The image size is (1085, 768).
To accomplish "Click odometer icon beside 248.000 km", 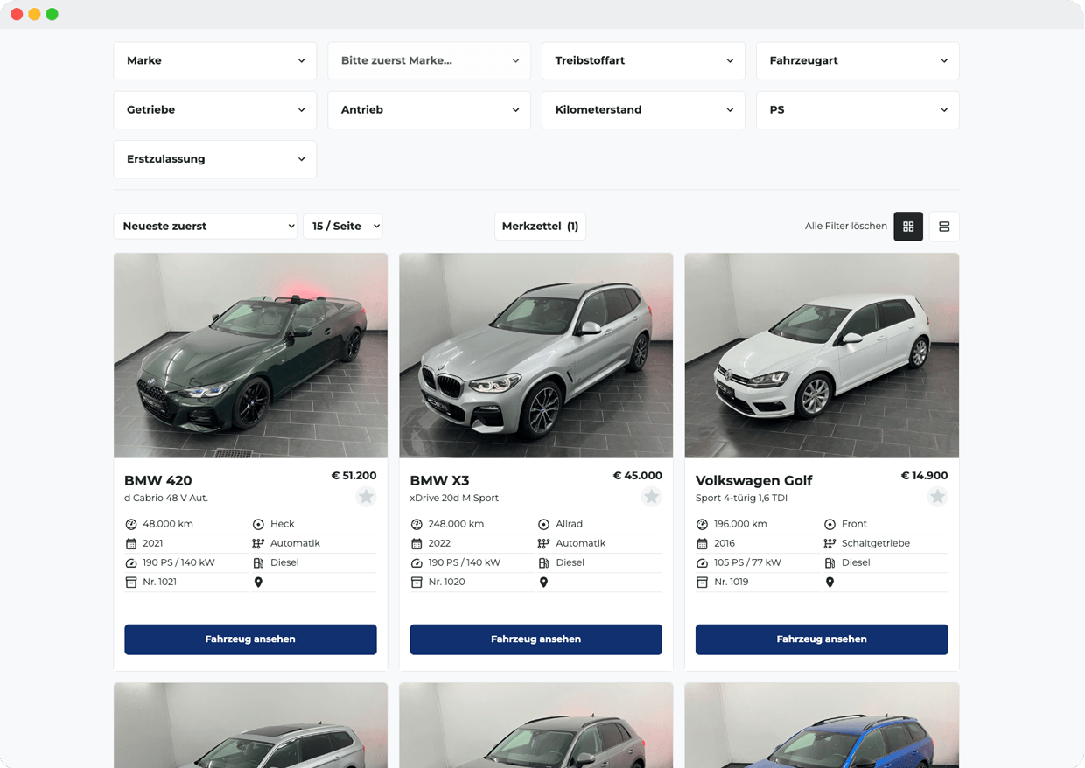I will tap(416, 524).
